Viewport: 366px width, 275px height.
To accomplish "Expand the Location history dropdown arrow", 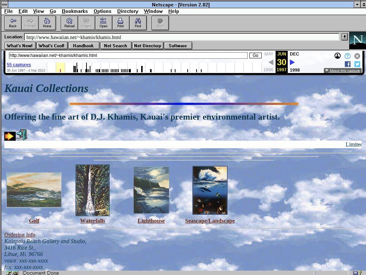I will coord(344,37).
